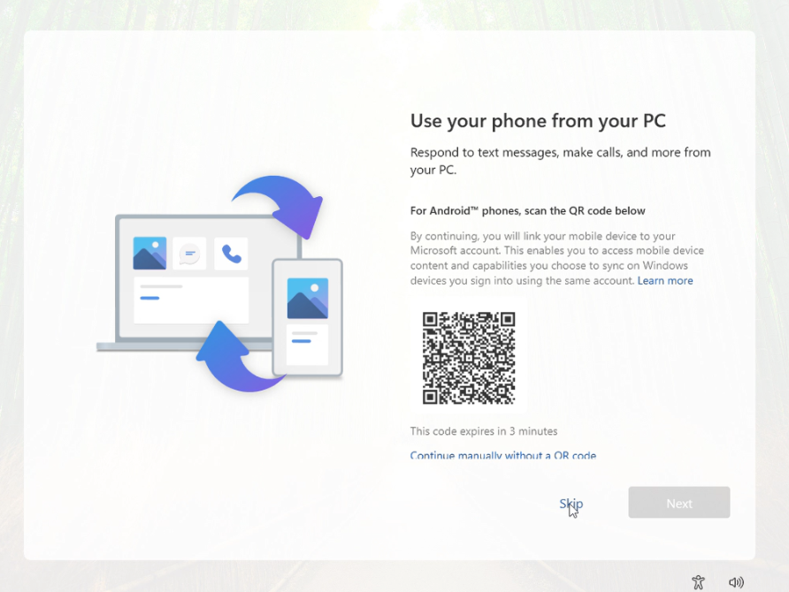
Task: Open the volume speaker icon
Action: click(x=736, y=582)
